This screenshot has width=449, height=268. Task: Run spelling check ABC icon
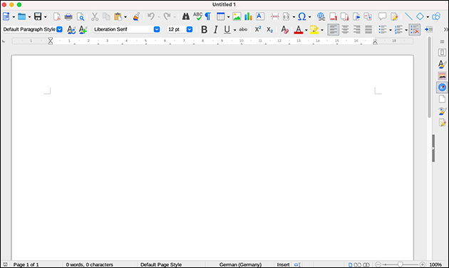pyautogui.click(x=197, y=16)
